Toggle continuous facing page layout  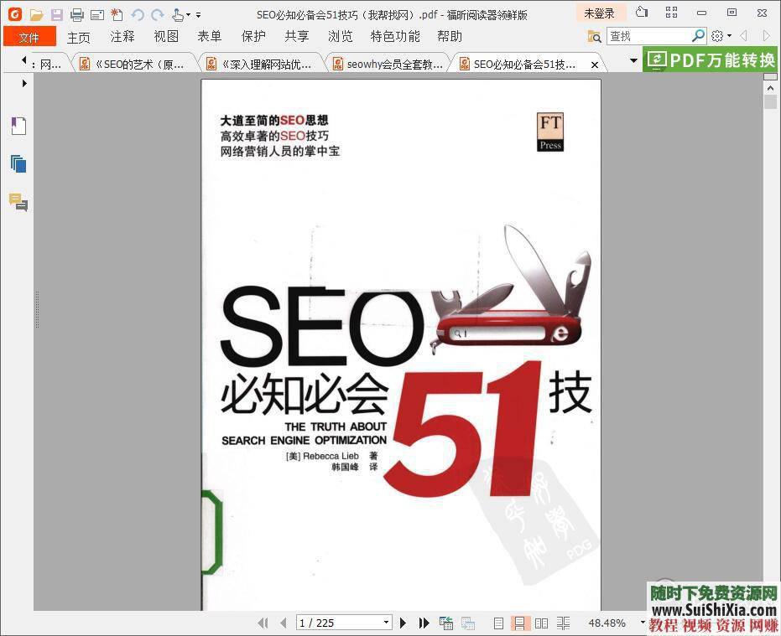click(x=564, y=623)
